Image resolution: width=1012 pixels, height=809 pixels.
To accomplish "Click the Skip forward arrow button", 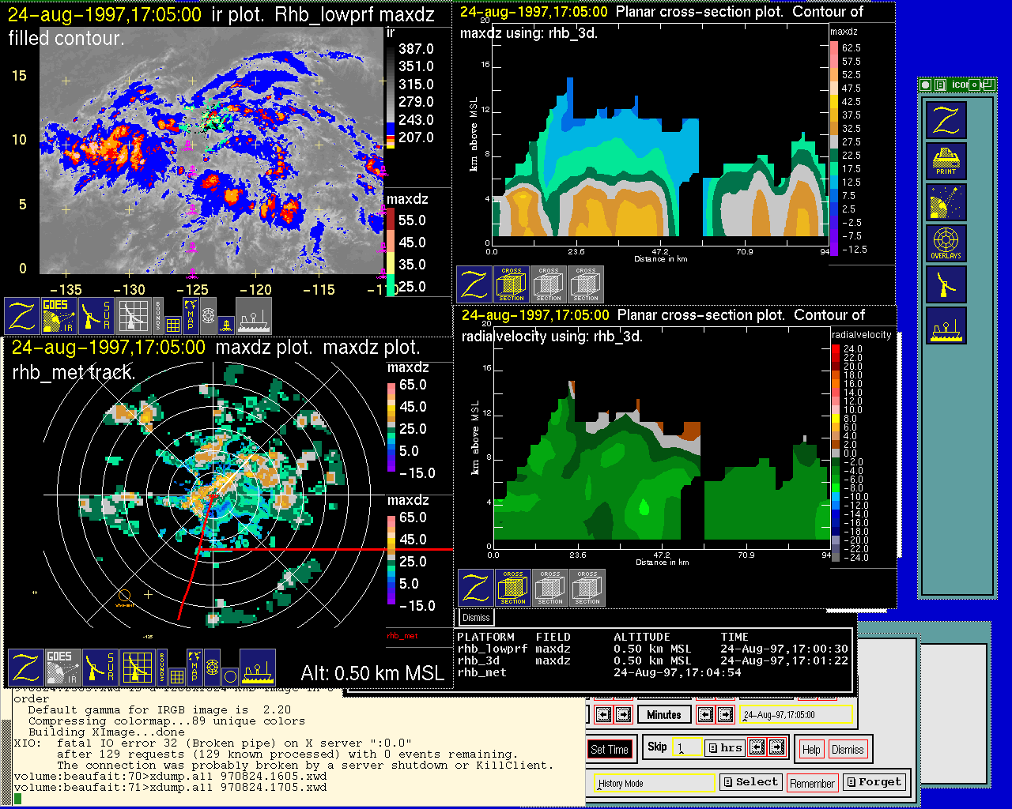I will coord(776,747).
